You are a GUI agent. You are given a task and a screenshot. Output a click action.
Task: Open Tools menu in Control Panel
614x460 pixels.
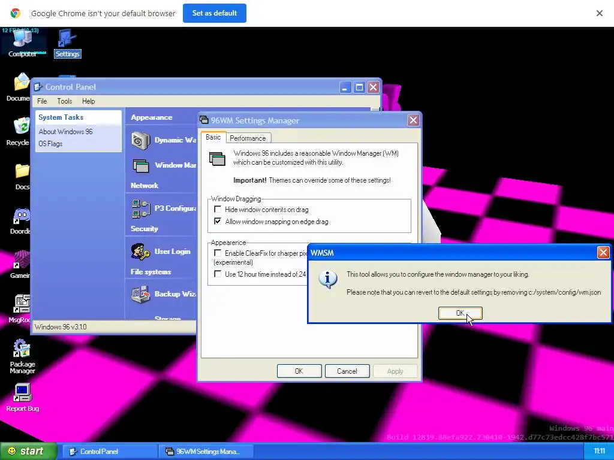(65, 101)
